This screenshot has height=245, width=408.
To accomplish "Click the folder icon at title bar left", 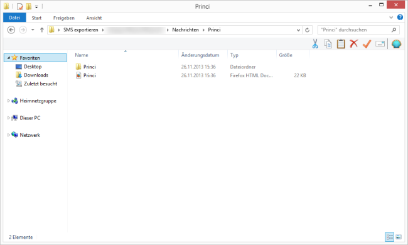I will click(x=6, y=6).
